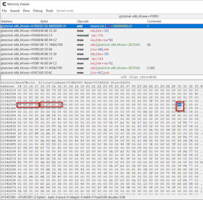203x200 pixels.
Task: Click the (0) comment value
Action: click(149, 45)
